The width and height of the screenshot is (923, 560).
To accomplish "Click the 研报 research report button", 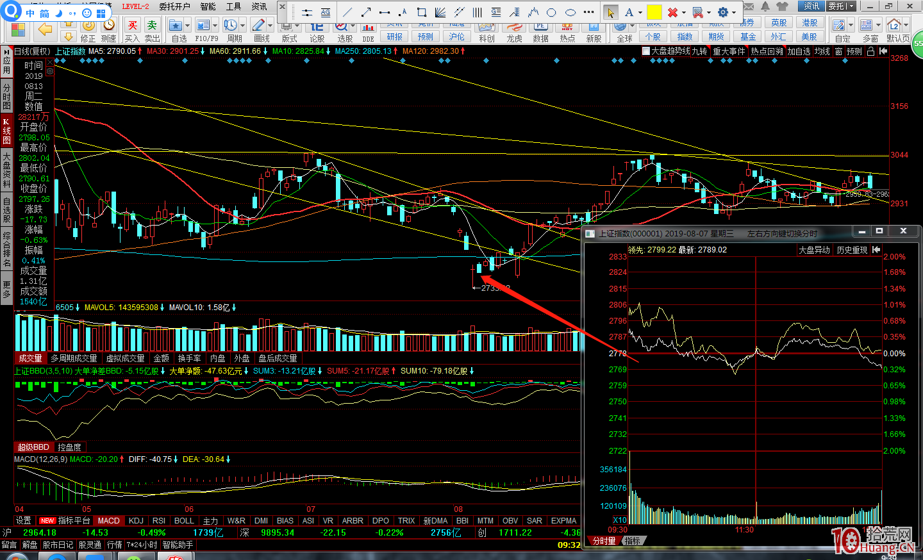I will coord(395,37).
